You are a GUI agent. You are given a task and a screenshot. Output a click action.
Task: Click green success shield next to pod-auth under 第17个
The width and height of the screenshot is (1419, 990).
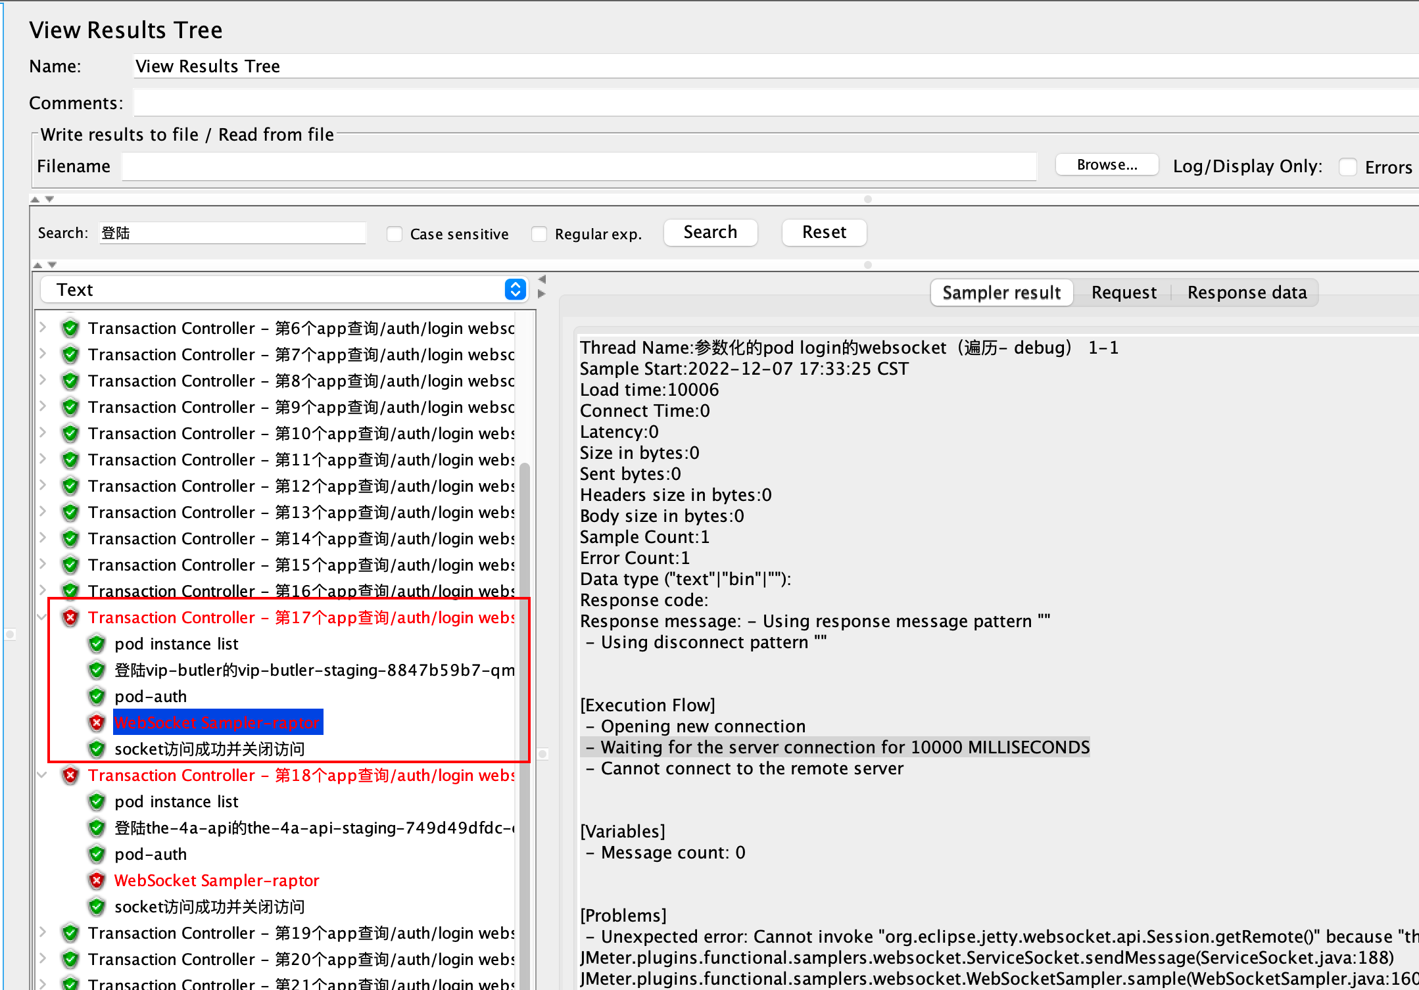(x=97, y=696)
